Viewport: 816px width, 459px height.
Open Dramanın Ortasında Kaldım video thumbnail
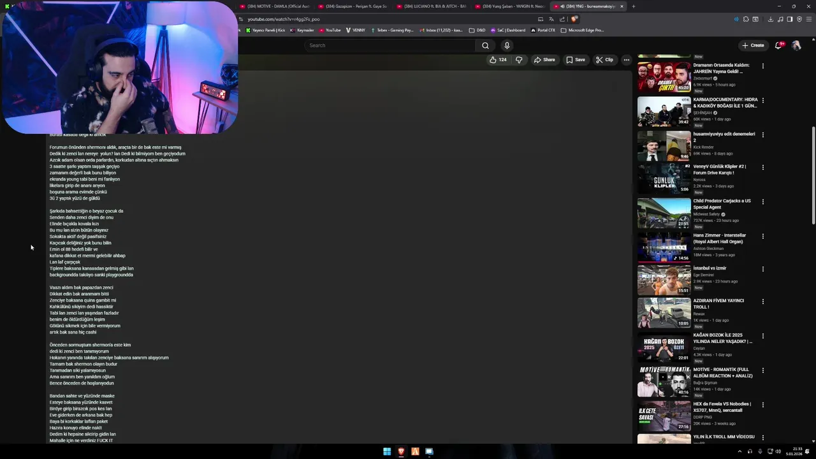click(x=664, y=76)
